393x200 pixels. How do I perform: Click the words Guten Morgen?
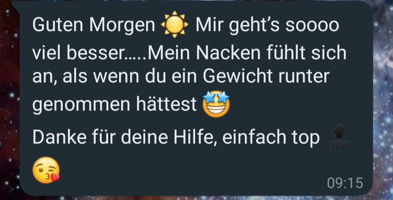point(94,26)
